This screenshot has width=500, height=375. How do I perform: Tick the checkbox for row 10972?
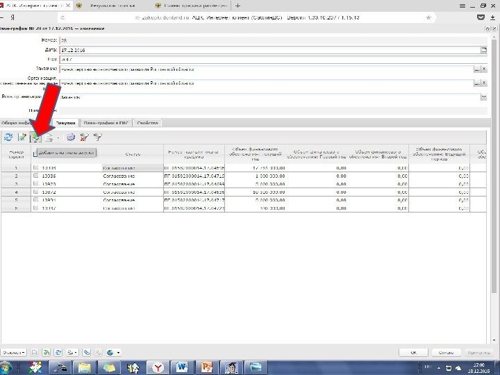tap(35, 192)
